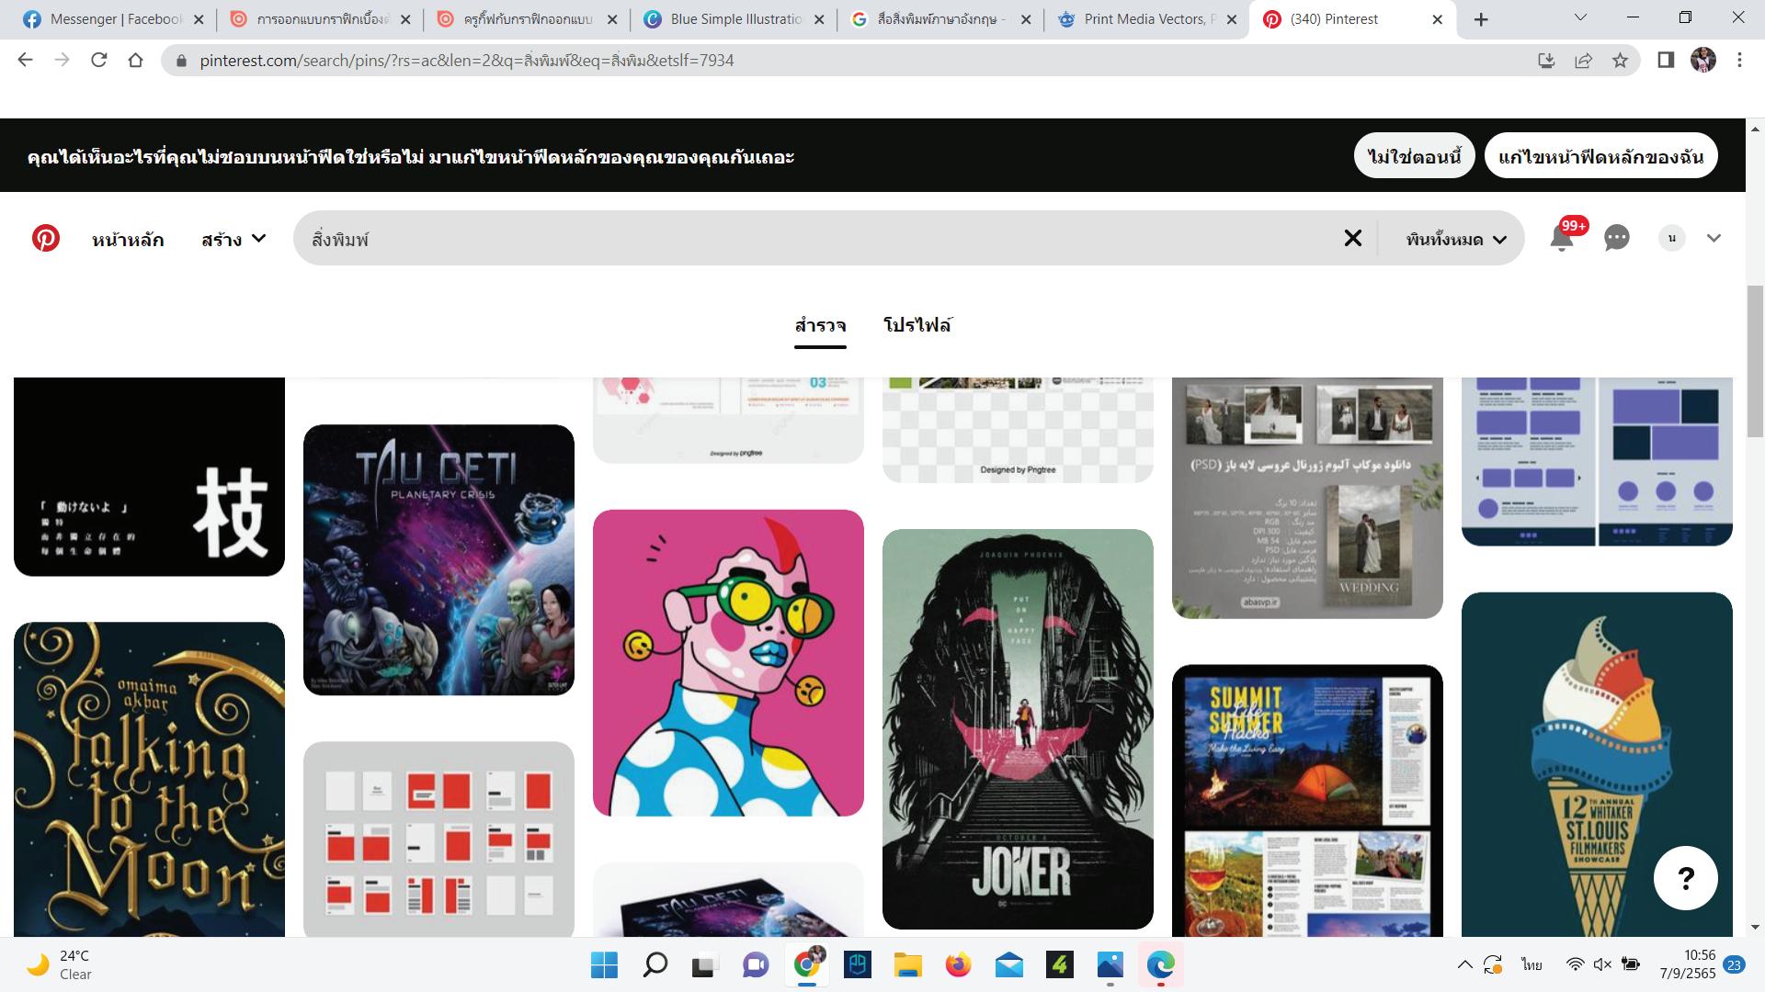Image resolution: width=1765 pixels, height=992 pixels.
Task: Go forward in browser history
Action: click(x=62, y=60)
